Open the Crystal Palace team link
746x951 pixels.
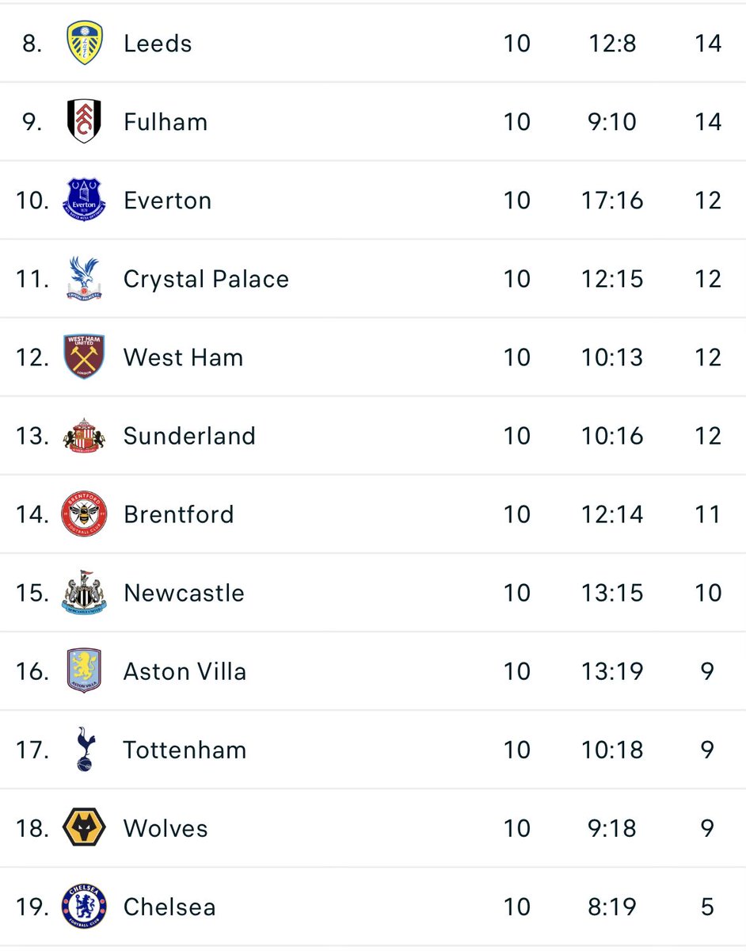coord(206,279)
